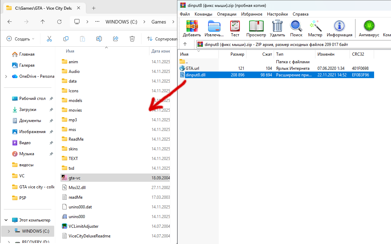Sort the archive by Packed (Сжат) column
391x244 pixels.
click(260, 54)
